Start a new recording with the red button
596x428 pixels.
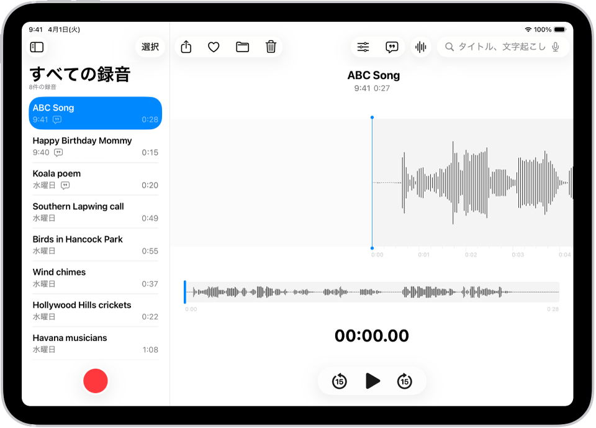pos(95,381)
